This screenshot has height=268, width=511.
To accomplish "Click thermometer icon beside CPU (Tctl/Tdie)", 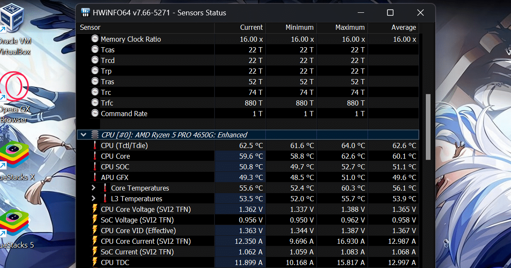I will (x=95, y=145).
